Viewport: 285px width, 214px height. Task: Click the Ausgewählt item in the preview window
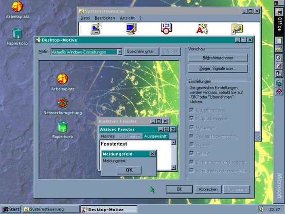pos(155,136)
